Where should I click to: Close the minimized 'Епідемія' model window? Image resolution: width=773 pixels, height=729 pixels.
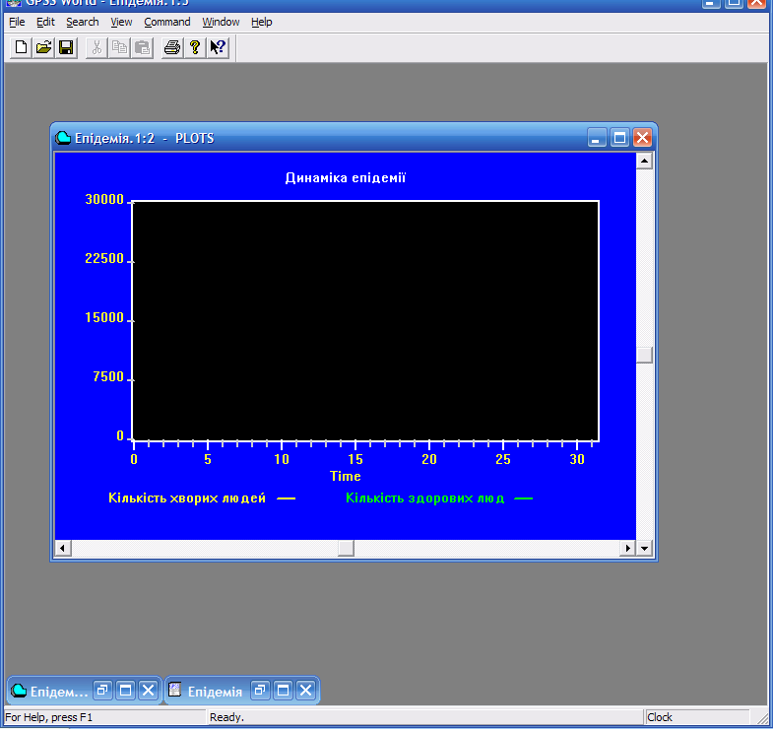305,690
